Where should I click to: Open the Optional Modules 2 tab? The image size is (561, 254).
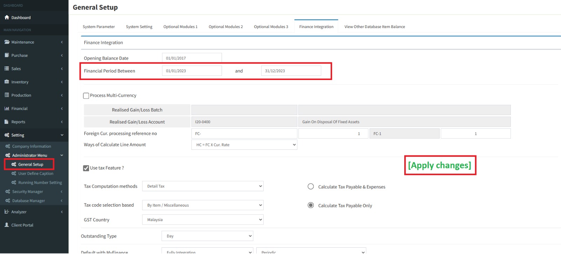coord(225,27)
